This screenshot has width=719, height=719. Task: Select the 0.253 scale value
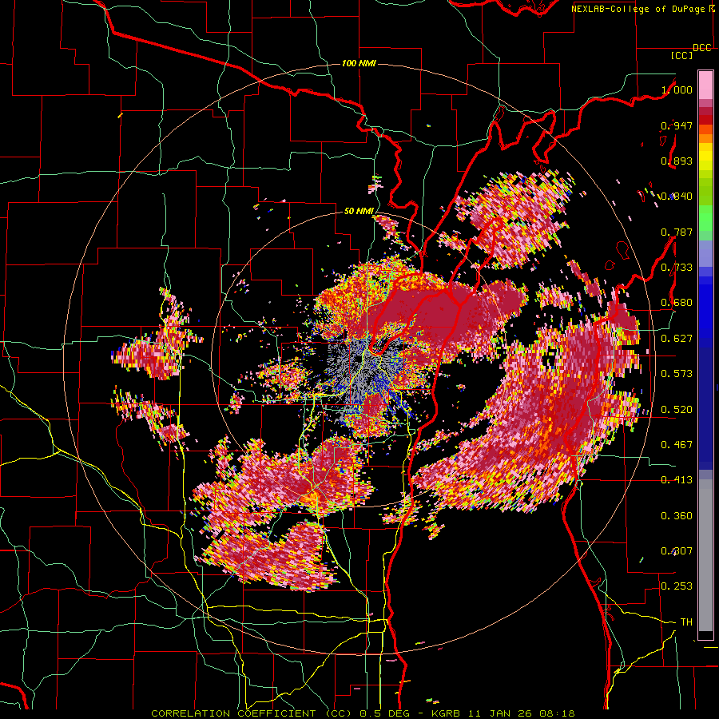[x=677, y=586]
